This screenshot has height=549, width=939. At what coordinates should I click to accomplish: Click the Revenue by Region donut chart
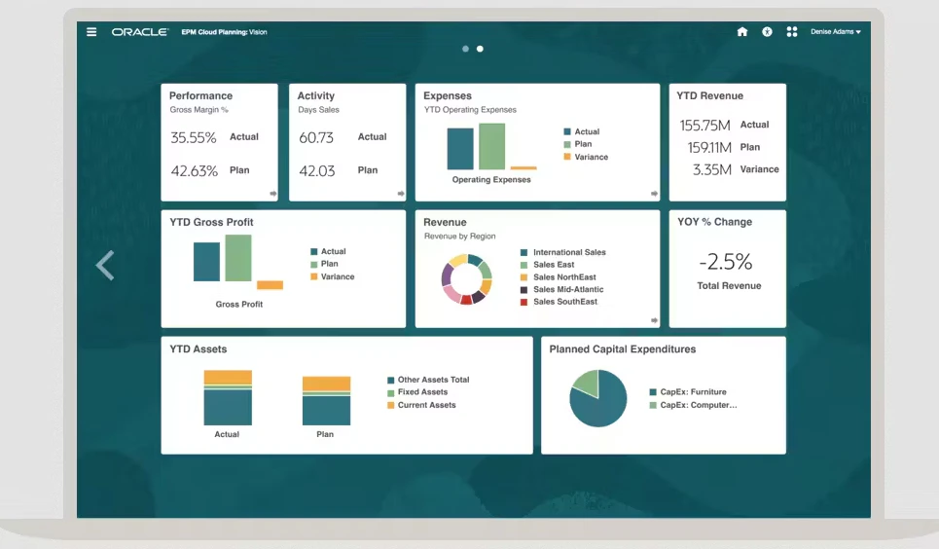[466, 278]
